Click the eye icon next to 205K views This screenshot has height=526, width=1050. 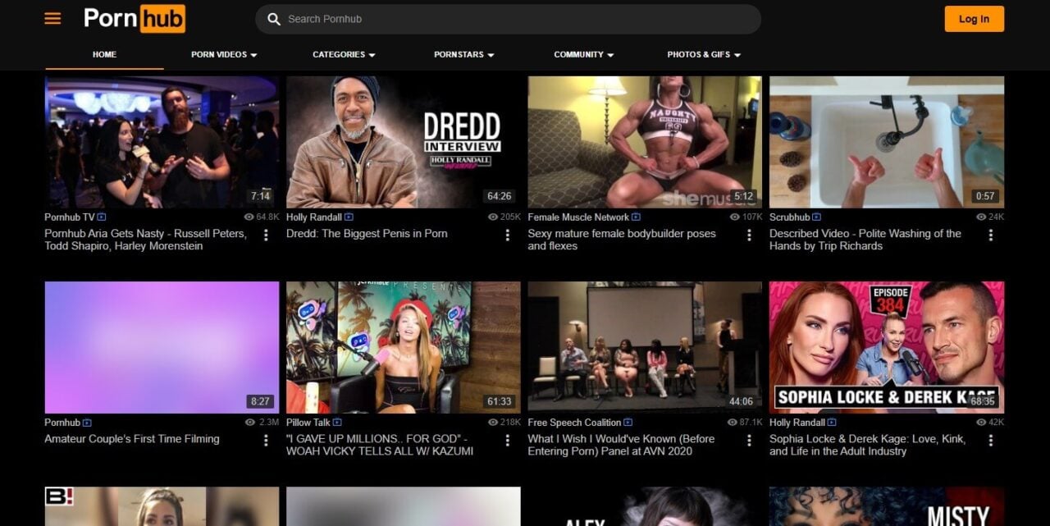(x=493, y=217)
